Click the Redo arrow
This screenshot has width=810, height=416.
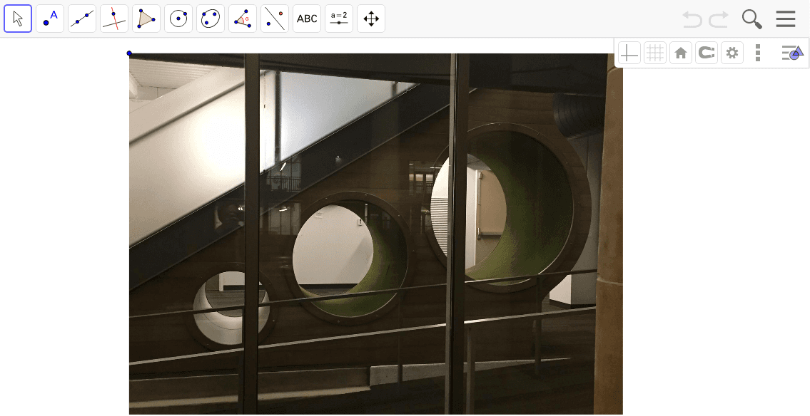(x=719, y=19)
